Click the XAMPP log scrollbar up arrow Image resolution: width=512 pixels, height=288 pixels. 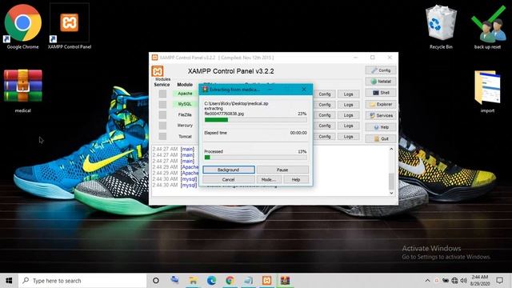pyautogui.click(x=391, y=150)
